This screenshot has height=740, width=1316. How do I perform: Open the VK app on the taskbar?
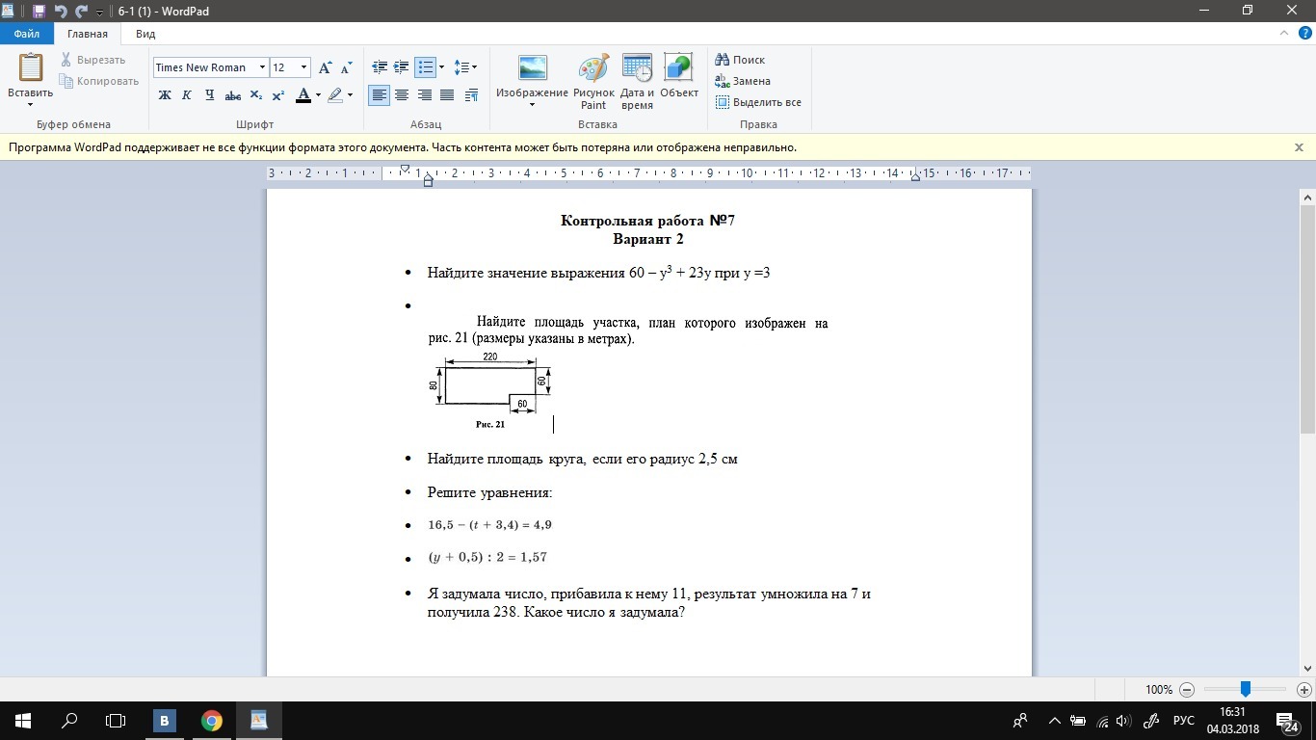[165, 721]
